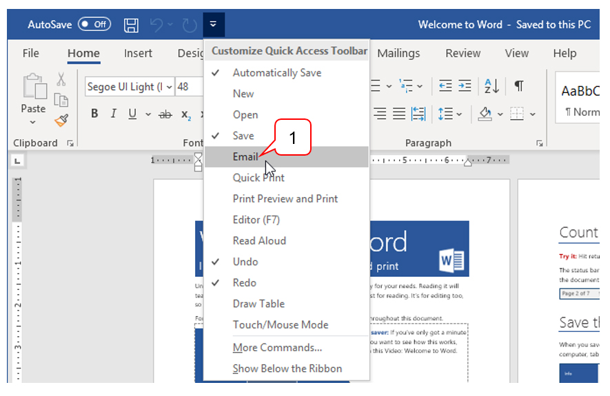Expand the Multilevel List dropdown arrow
Screen dimensions: 610x396
point(420,86)
